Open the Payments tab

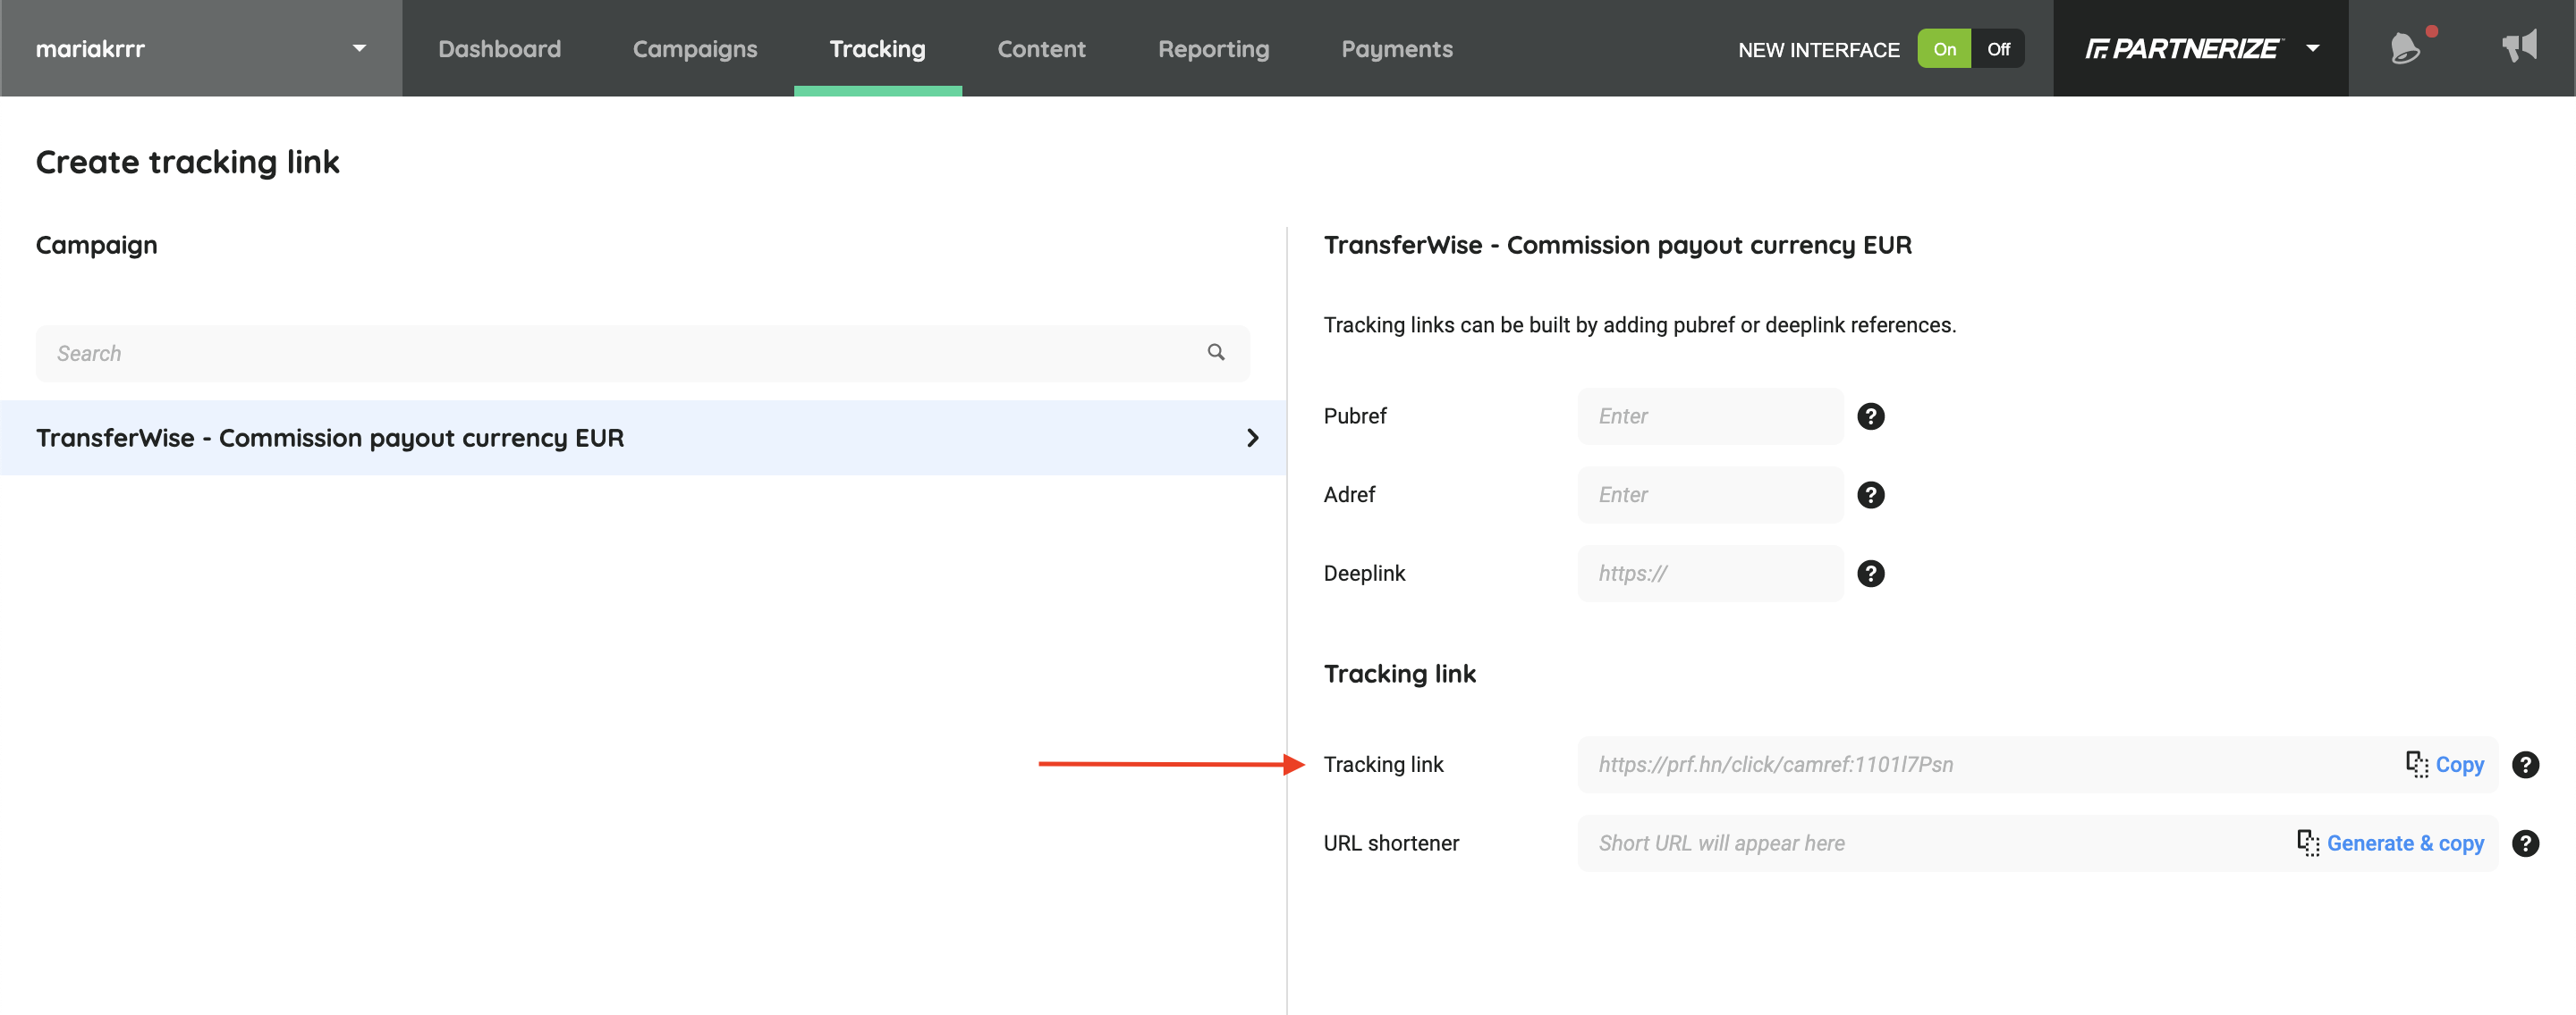pos(1396,49)
